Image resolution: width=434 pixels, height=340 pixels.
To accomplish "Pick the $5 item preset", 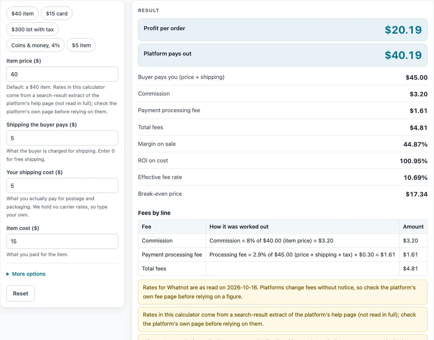I will pyautogui.click(x=81, y=45).
